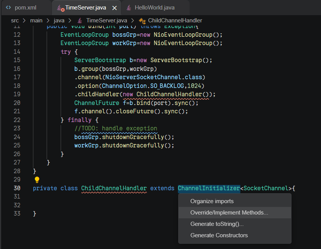Open the HelloWorld.java tab
Viewport: 321px width, 249px height.
154,8
